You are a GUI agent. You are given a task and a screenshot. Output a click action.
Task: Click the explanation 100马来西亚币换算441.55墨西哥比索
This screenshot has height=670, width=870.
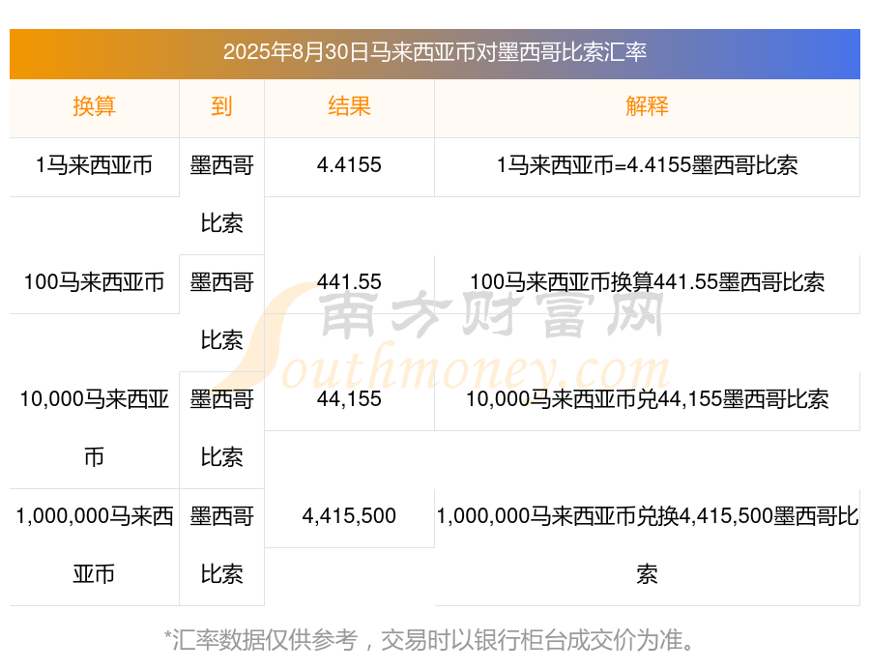click(x=647, y=282)
